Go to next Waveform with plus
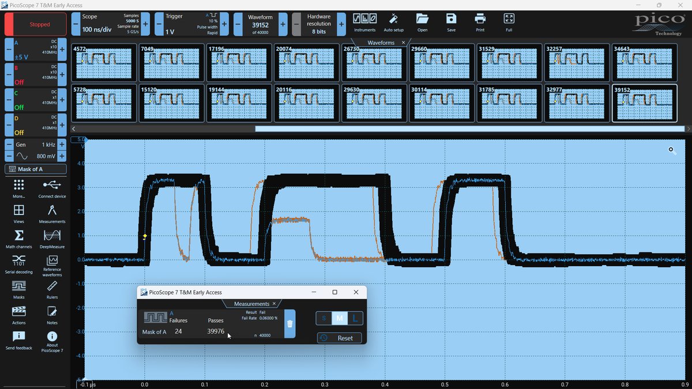This screenshot has width=692, height=389. (x=283, y=24)
